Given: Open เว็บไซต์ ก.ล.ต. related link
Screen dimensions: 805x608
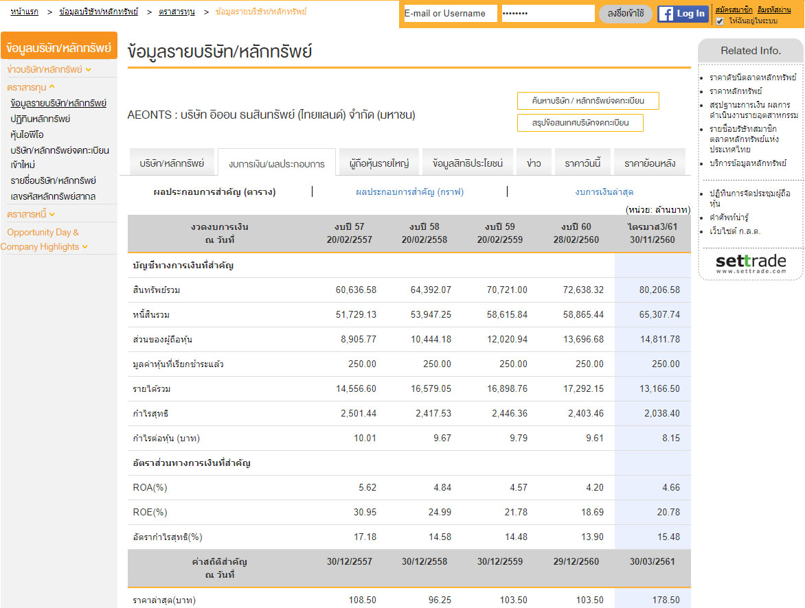Looking at the screenshot, I should [735, 231].
